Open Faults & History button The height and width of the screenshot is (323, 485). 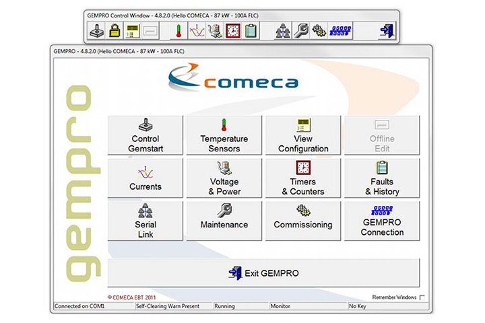pyautogui.click(x=382, y=178)
